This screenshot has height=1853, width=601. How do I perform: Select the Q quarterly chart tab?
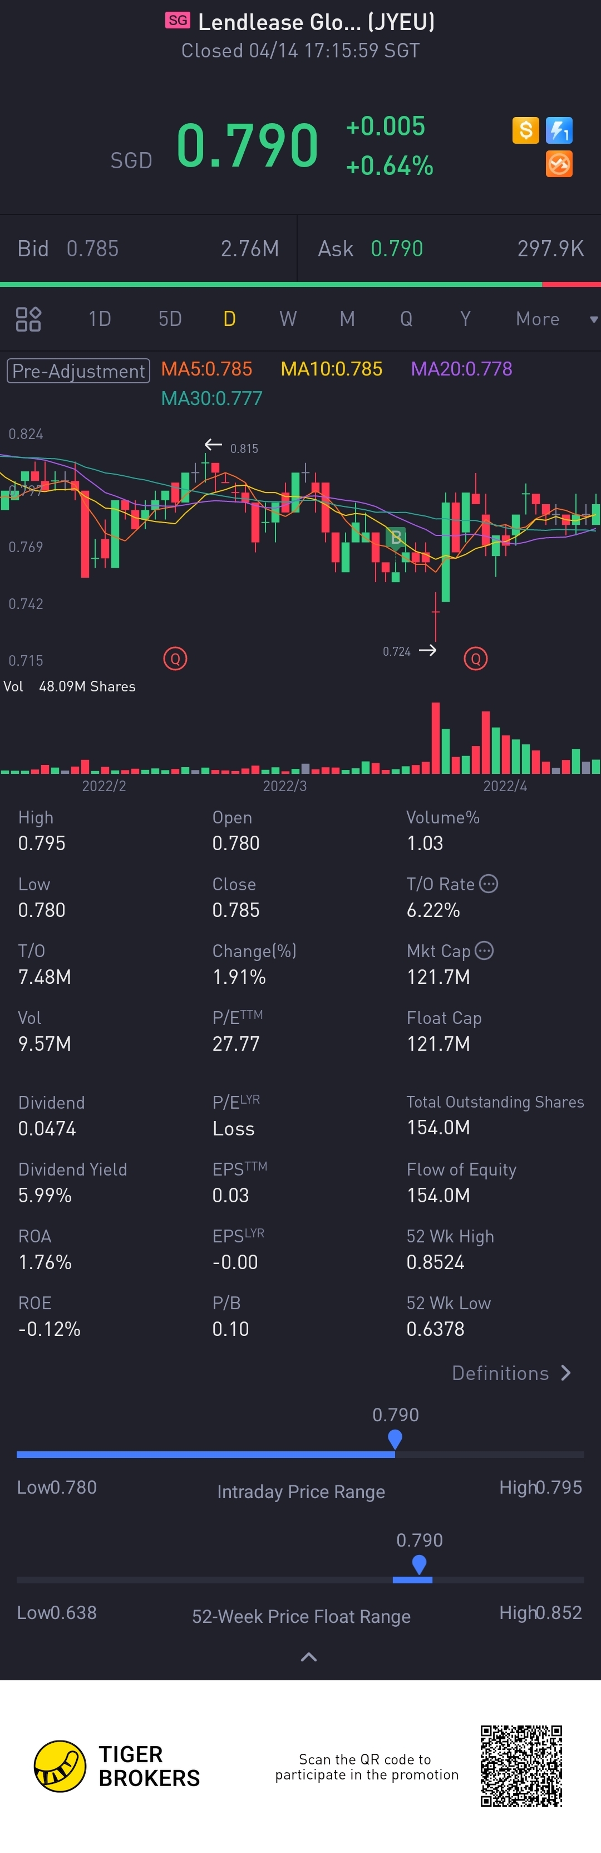click(x=406, y=319)
